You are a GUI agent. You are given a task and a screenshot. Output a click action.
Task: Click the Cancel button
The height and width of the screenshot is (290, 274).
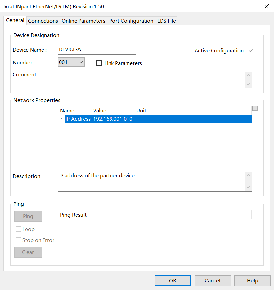(213, 280)
